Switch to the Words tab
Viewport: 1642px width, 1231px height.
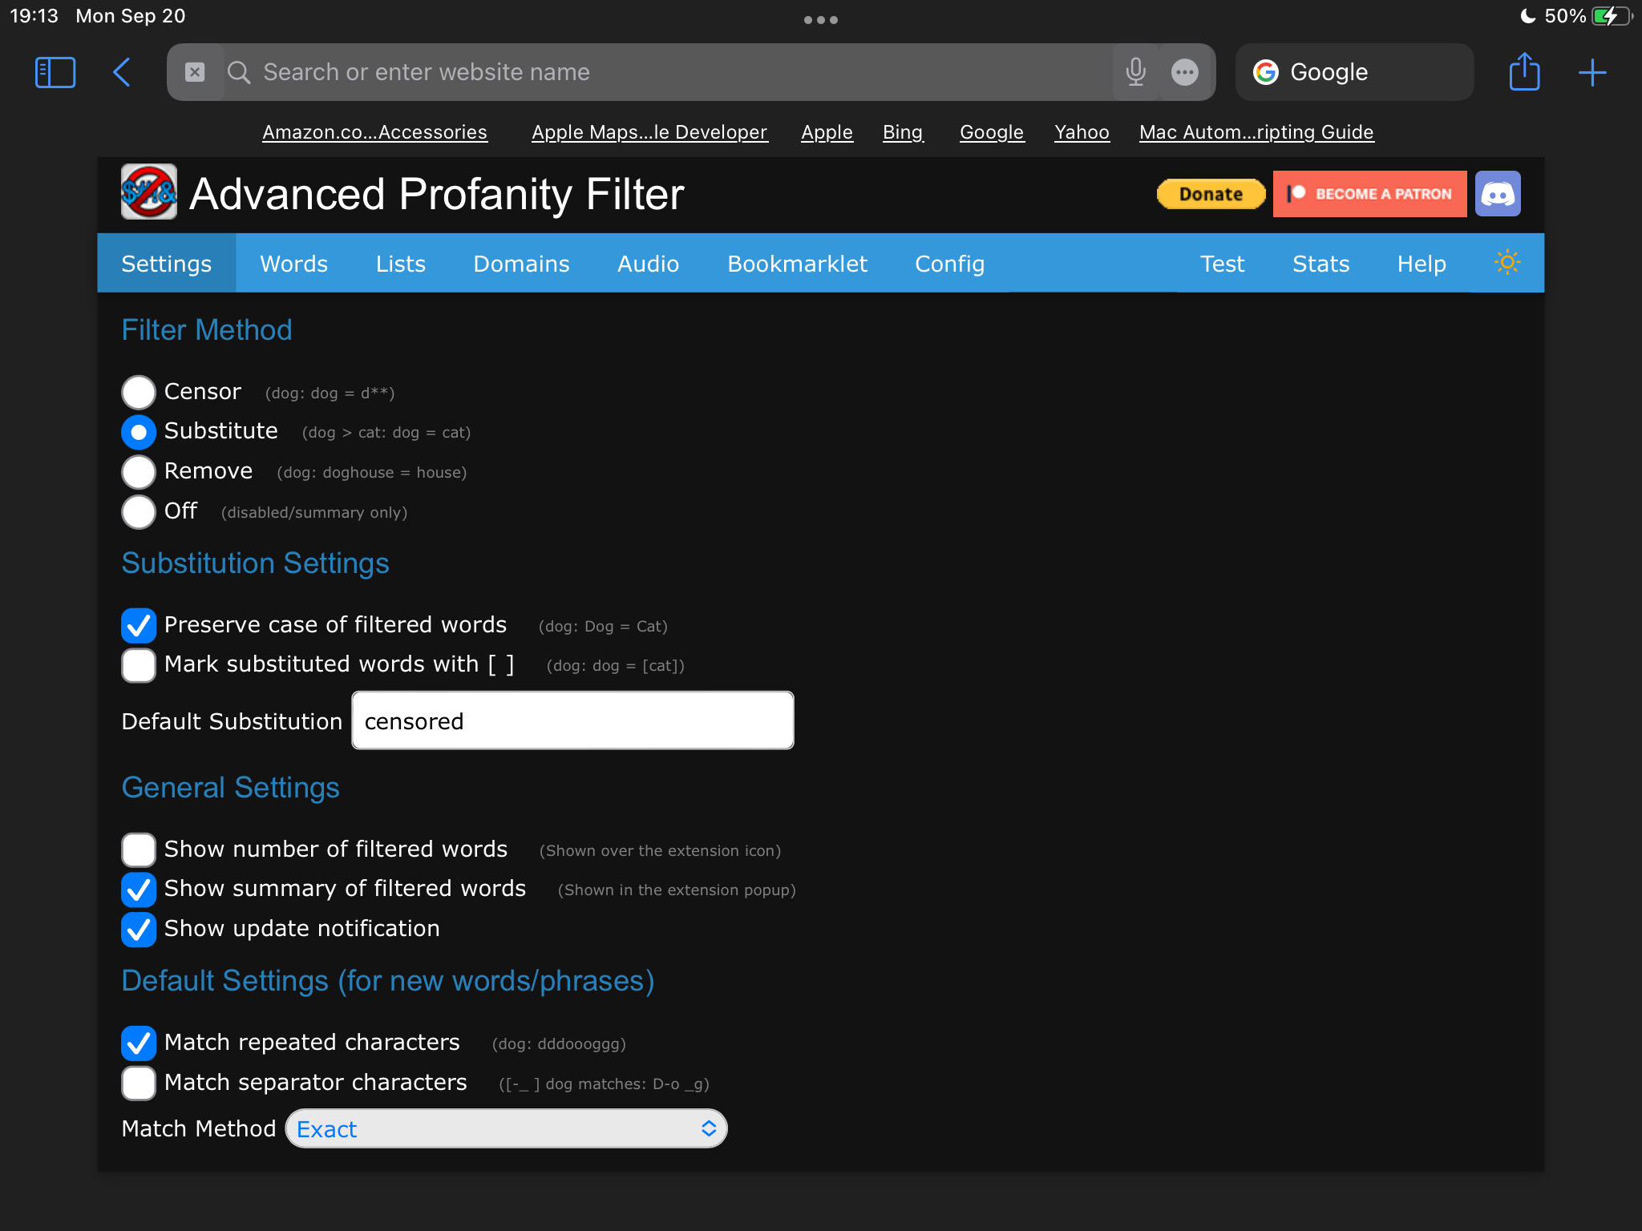[x=293, y=263]
